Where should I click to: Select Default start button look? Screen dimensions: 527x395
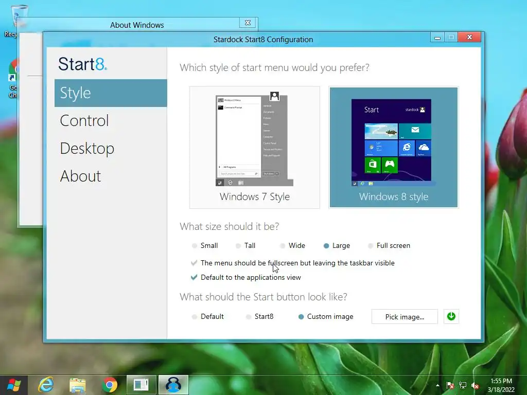coord(207,316)
